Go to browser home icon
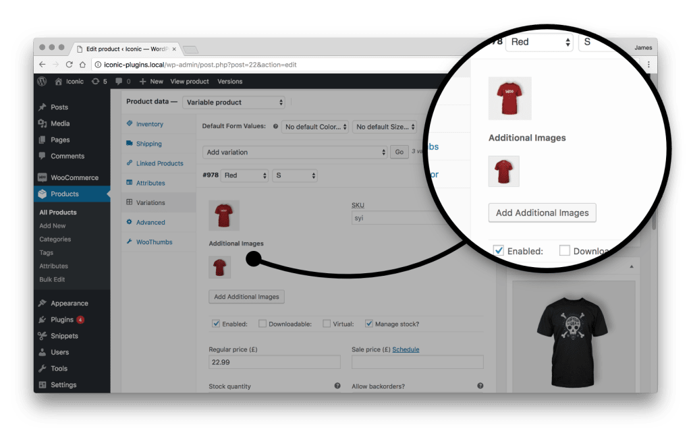 click(x=82, y=64)
